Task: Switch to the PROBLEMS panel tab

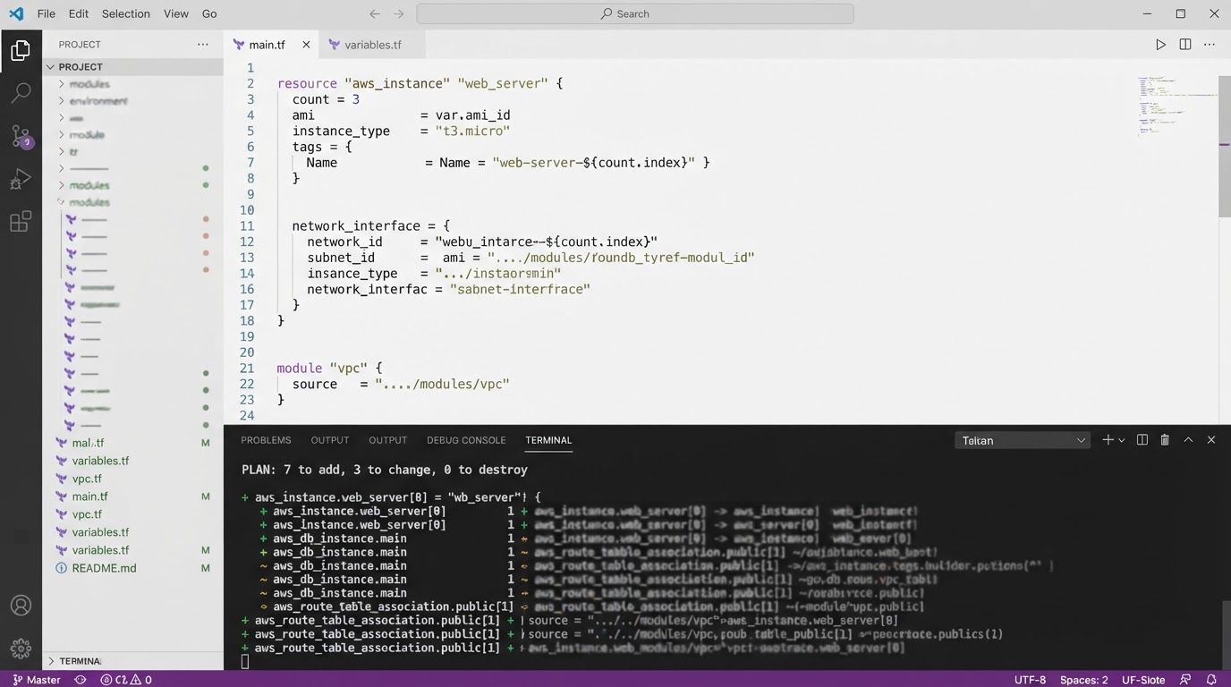Action: tap(266, 440)
